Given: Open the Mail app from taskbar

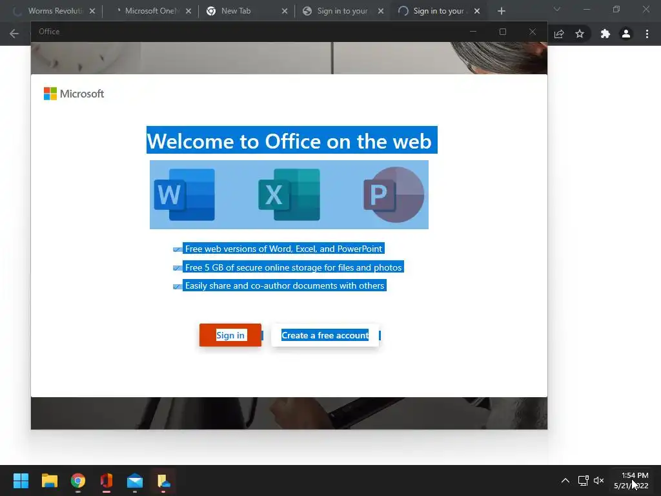Looking at the screenshot, I should [x=135, y=480].
